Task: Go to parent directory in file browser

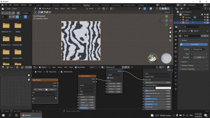Action: (x=10, y=13)
